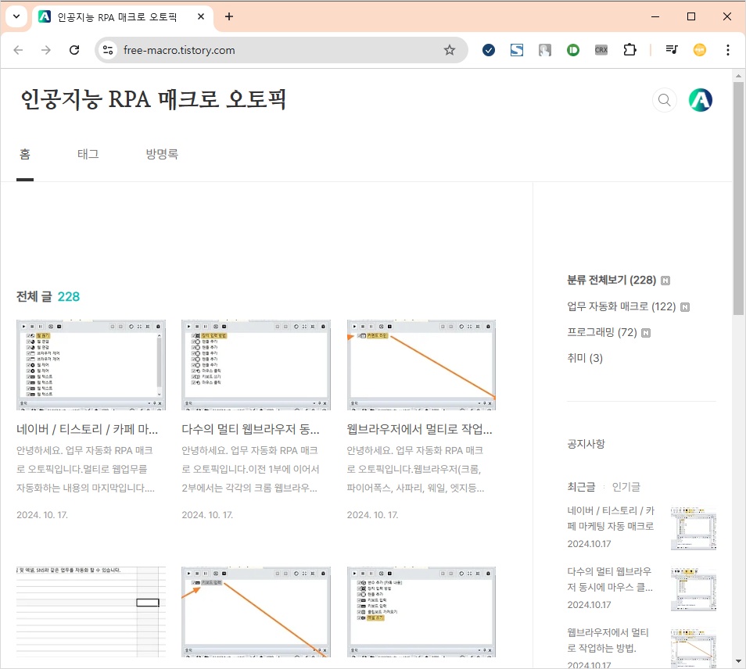Screen dimensions: 746x669
Task: Click New badge beside 프로그래밍 (72)
Action: pos(646,333)
